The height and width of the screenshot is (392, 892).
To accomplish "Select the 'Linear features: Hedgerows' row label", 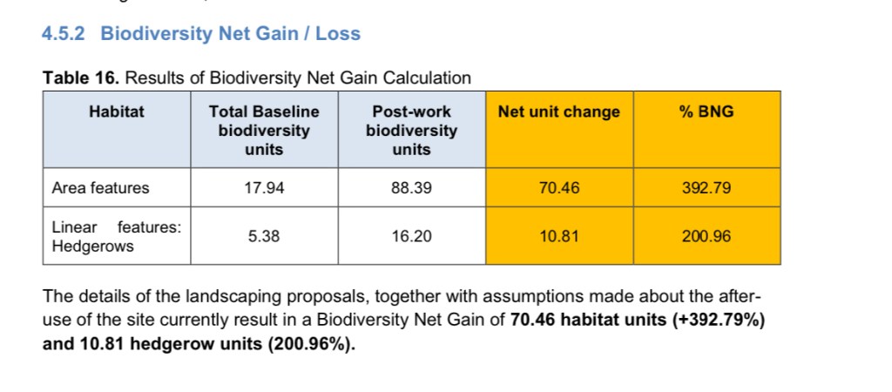I will (116, 236).
